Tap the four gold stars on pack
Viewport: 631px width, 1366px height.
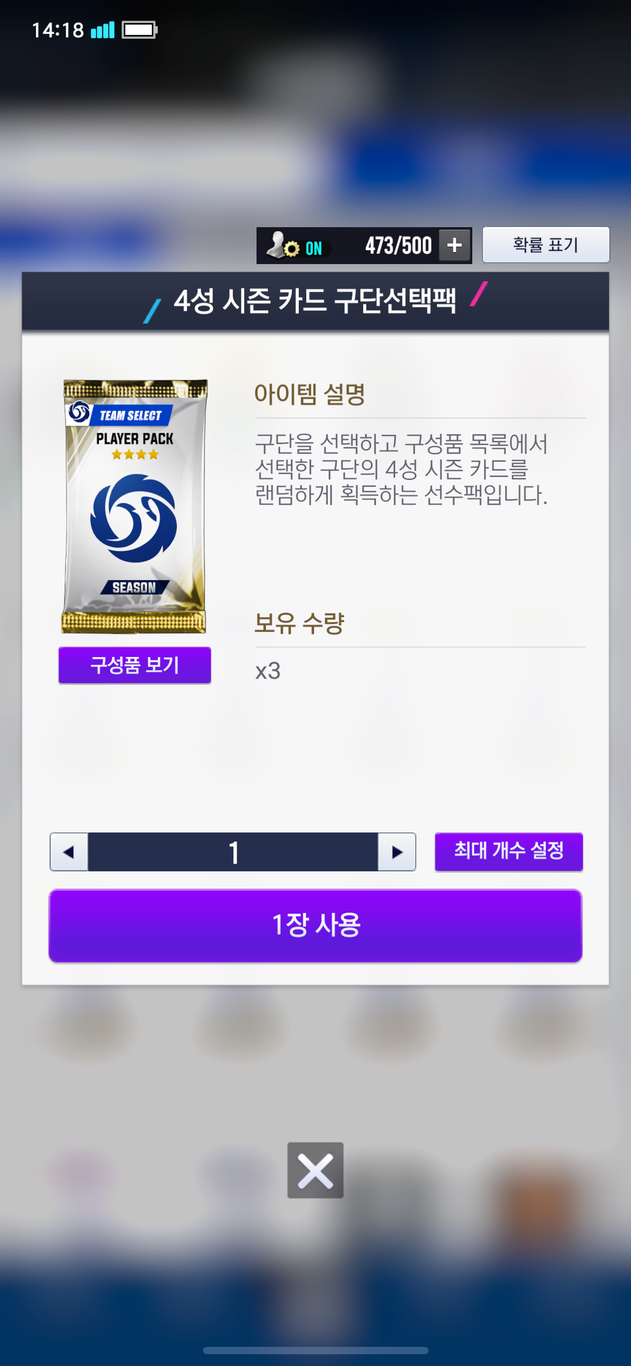(135, 454)
